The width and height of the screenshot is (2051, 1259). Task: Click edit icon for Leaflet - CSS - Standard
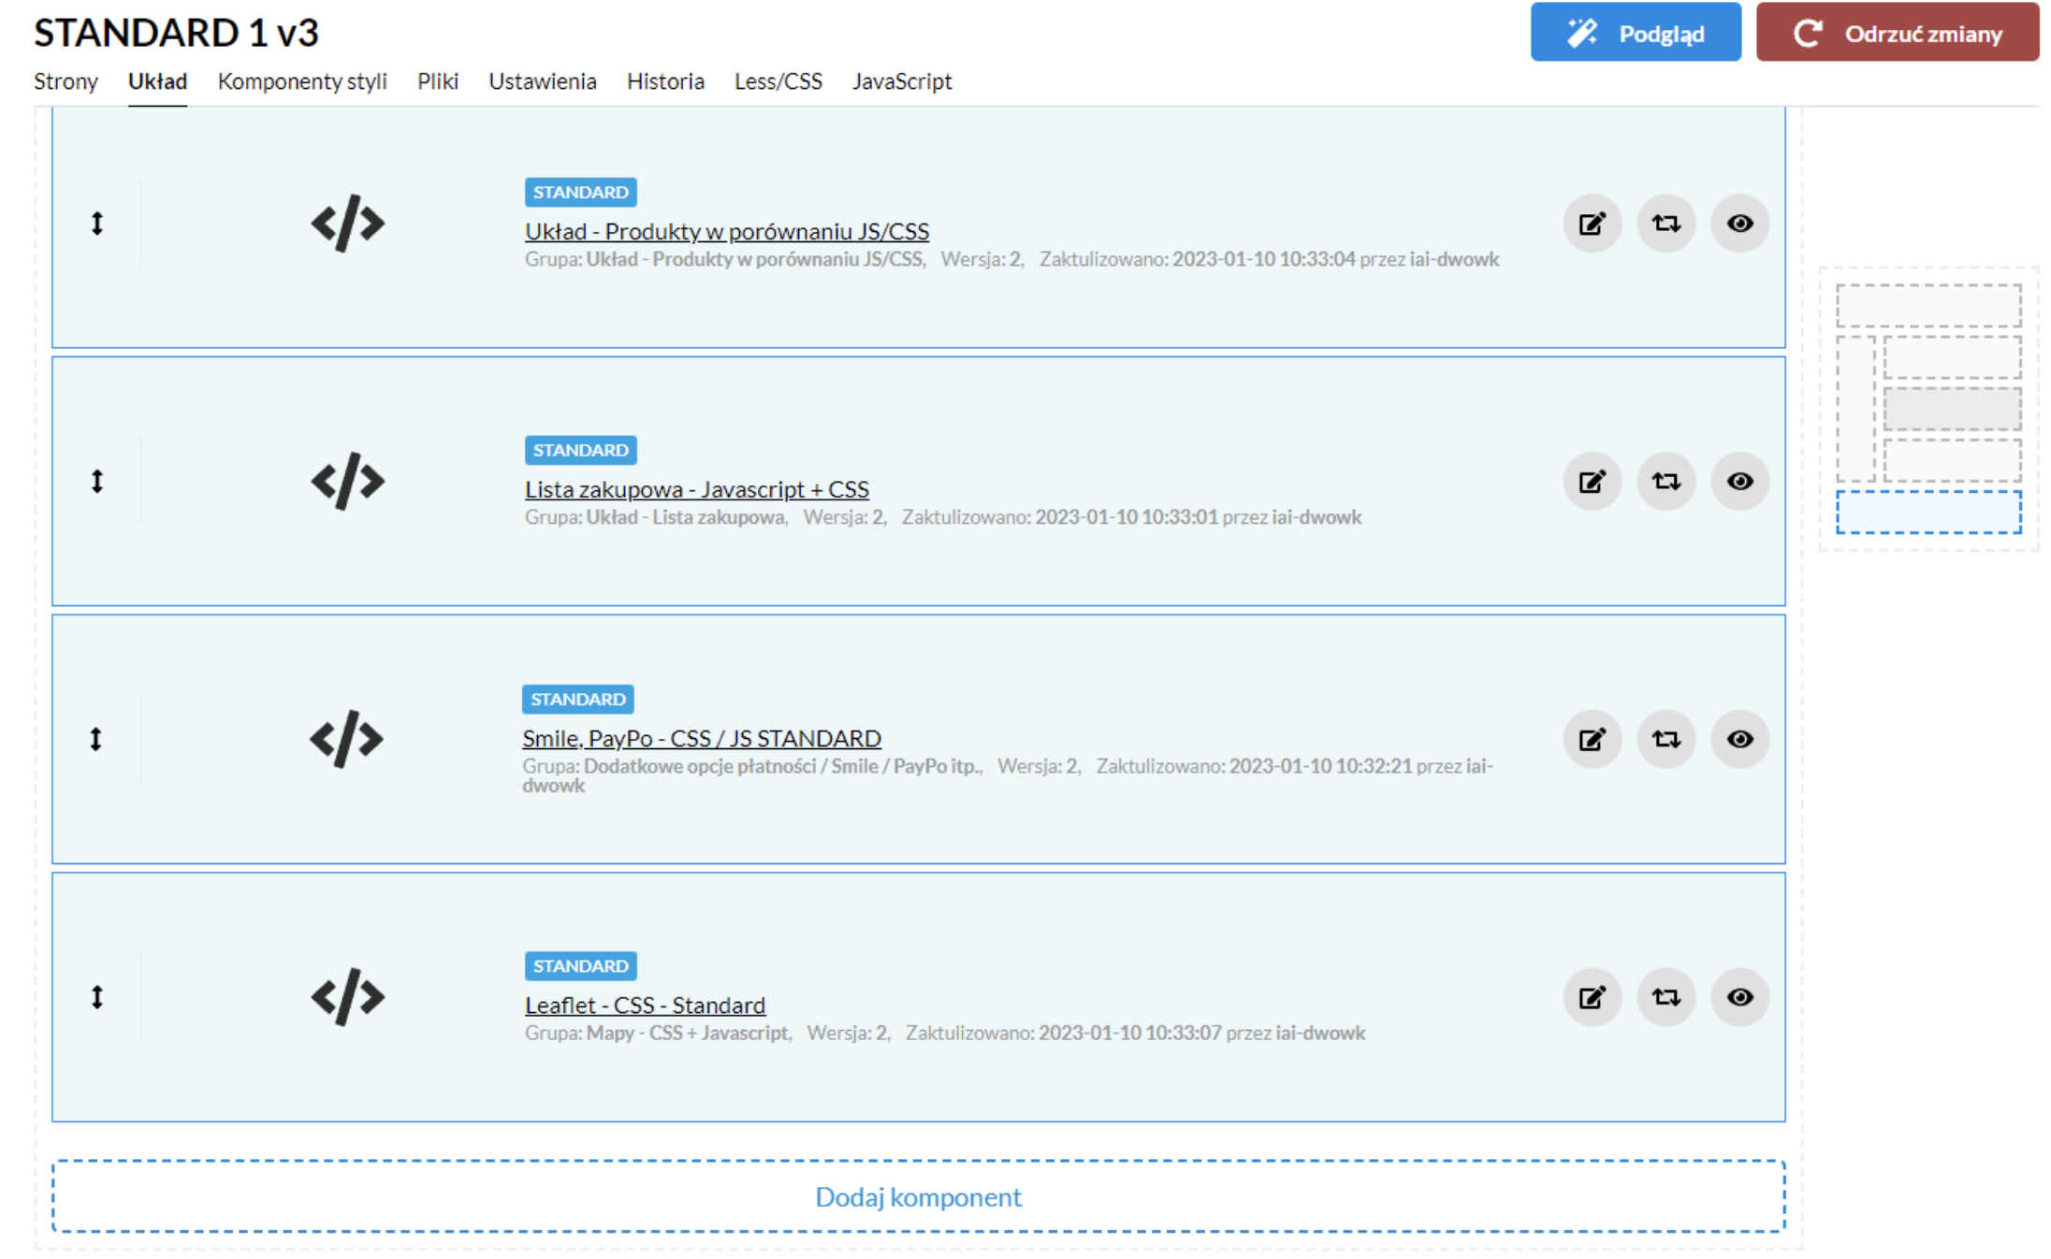point(1592,997)
